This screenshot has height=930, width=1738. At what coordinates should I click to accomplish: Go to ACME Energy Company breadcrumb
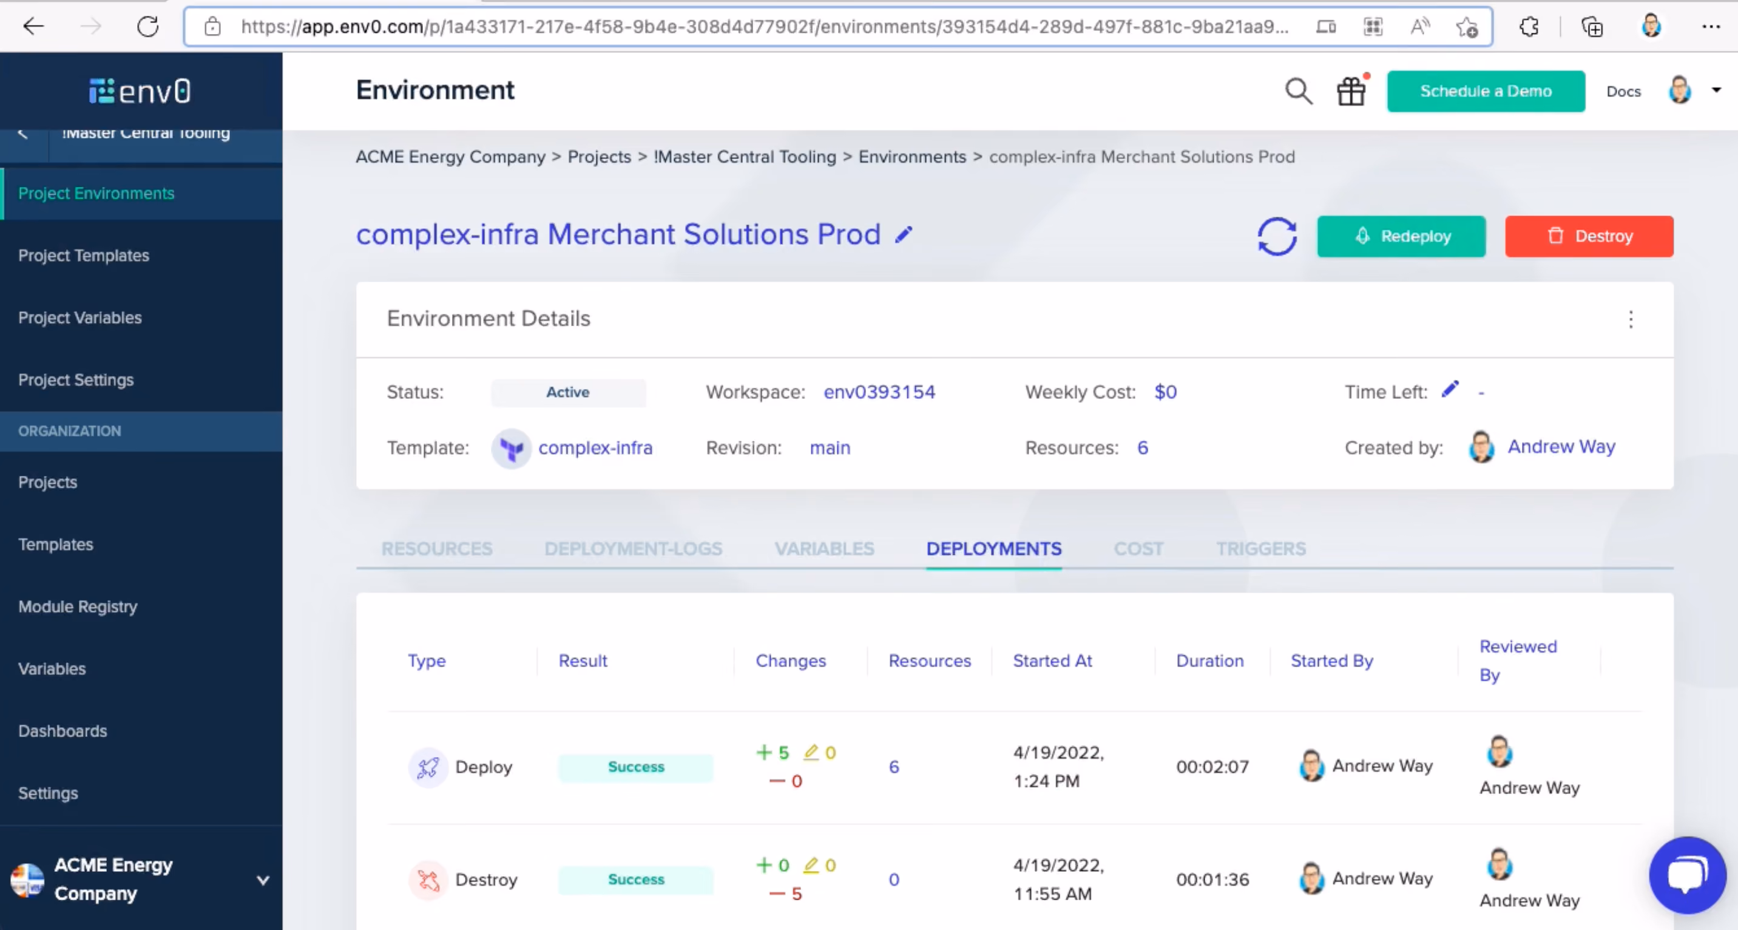pyautogui.click(x=450, y=157)
